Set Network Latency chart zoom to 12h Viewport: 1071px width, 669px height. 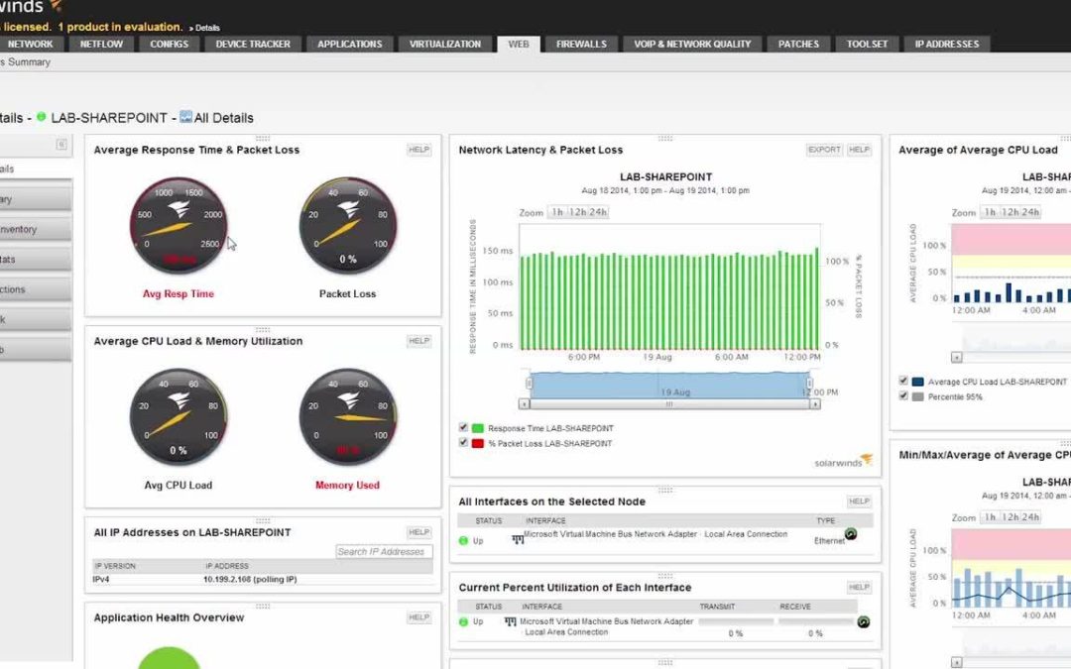click(578, 212)
